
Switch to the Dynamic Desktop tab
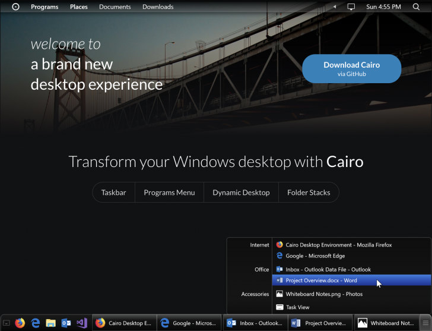[x=241, y=193]
